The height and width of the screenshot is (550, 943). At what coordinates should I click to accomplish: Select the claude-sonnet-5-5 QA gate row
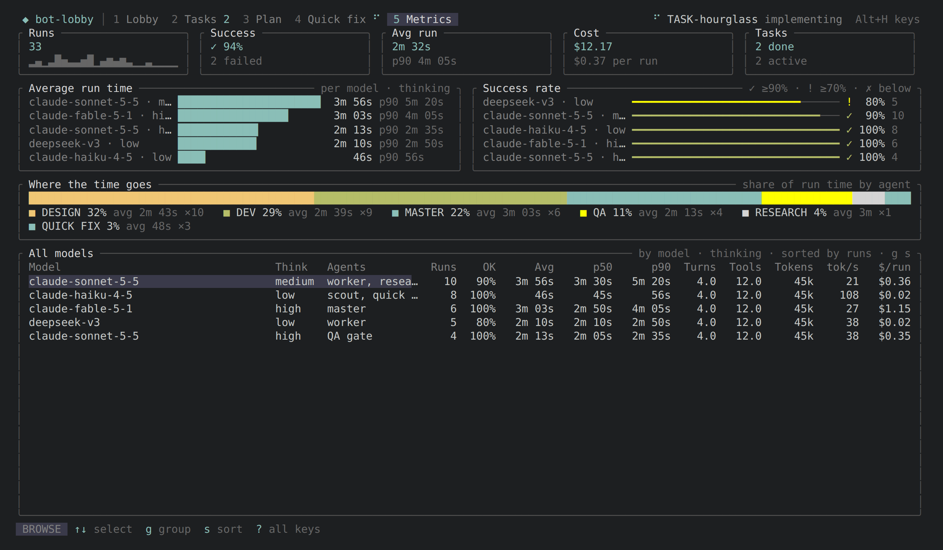click(x=470, y=336)
